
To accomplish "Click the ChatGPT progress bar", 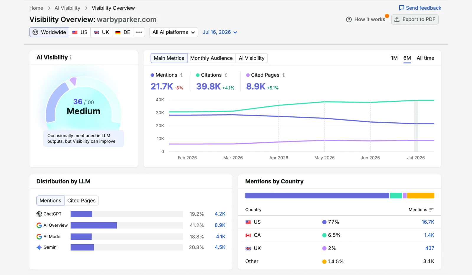I will click(x=127, y=214).
